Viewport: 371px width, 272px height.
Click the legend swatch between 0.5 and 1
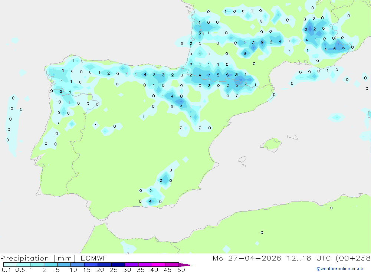click(23, 265)
